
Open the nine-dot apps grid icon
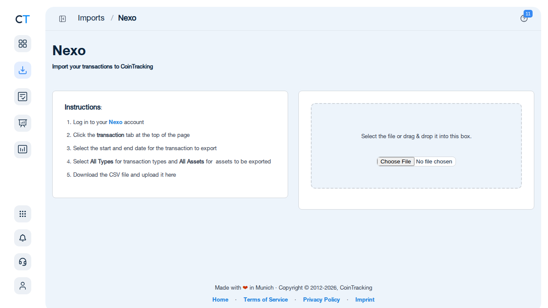pyautogui.click(x=23, y=214)
